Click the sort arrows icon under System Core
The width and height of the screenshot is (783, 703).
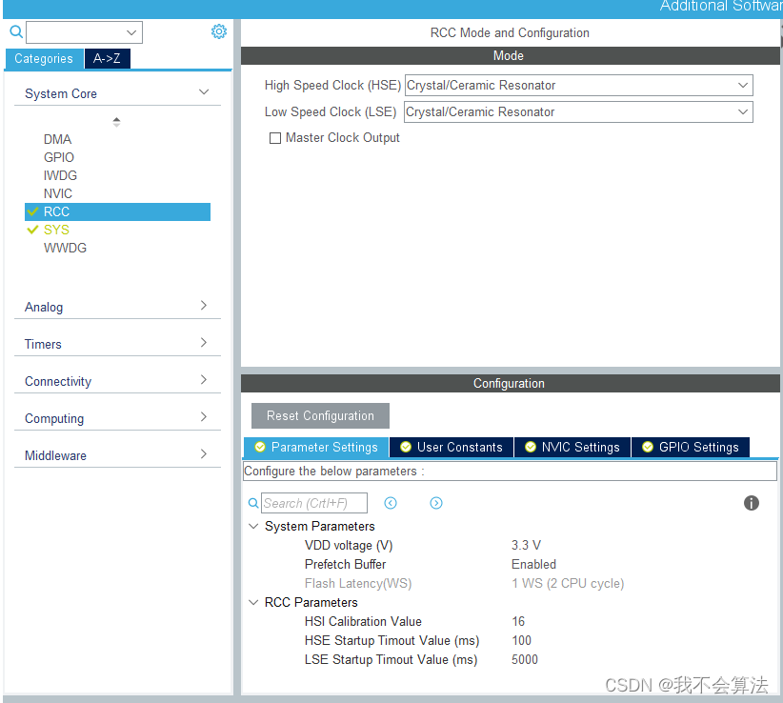coord(116,122)
